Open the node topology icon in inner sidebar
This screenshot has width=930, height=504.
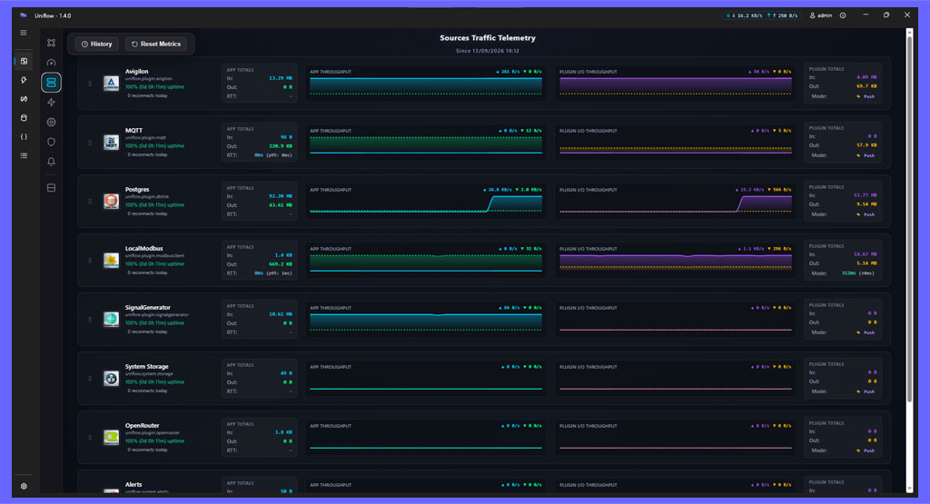(x=52, y=43)
